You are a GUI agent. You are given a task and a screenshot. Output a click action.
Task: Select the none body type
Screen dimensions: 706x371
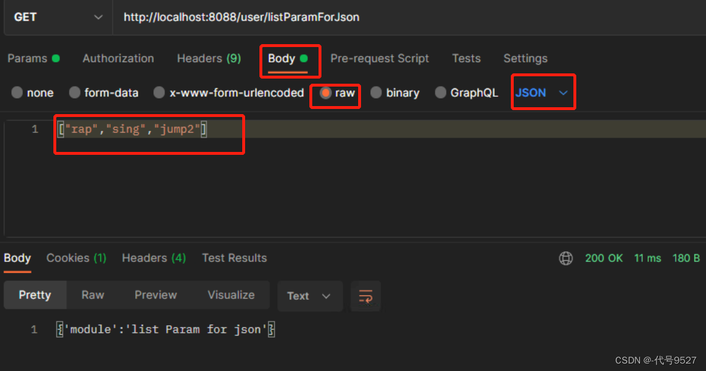click(x=33, y=93)
